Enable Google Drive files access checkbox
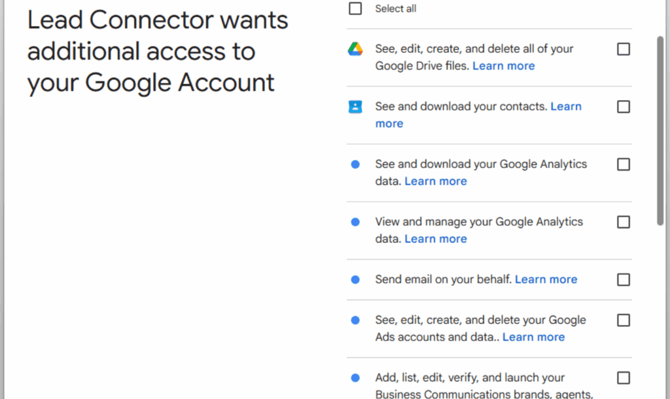 point(624,49)
